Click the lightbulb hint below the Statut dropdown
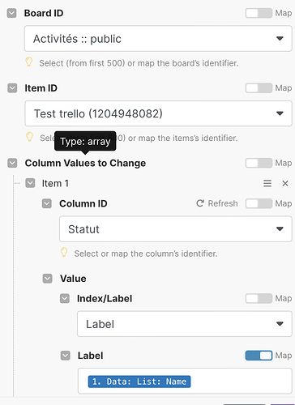Image resolution: width=295 pixels, height=405 pixels. 64,253
